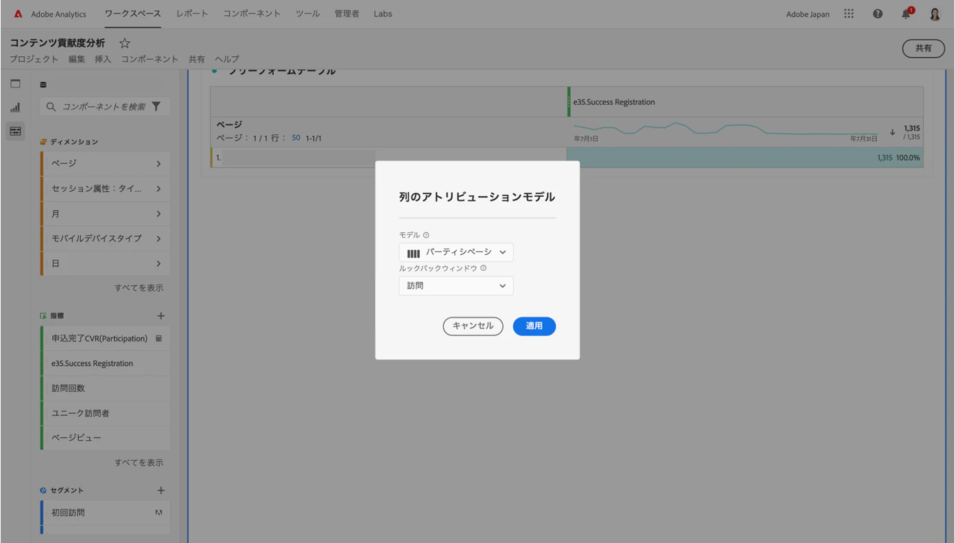The image size is (955, 543).
Task: Open the 管理者 tab
Action: pos(347,14)
